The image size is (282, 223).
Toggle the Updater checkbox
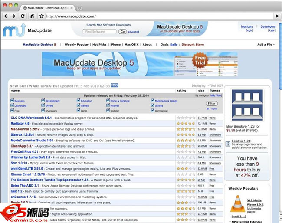[x=108, y=110]
